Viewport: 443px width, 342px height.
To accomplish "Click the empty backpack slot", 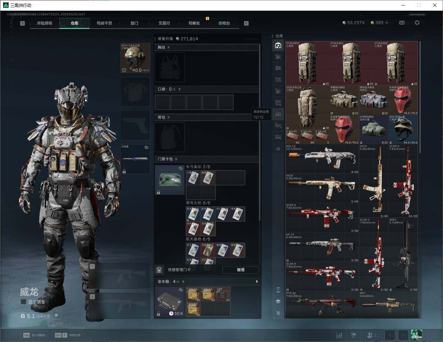I will point(170,137).
